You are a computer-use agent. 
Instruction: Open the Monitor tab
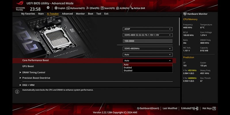coord(80,14)
